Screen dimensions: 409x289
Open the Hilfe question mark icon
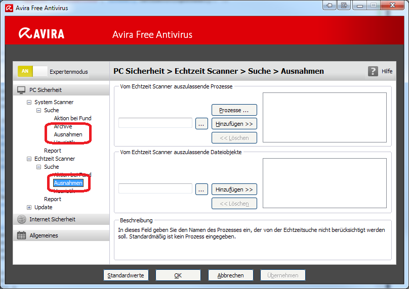pyautogui.click(x=373, y=71)
